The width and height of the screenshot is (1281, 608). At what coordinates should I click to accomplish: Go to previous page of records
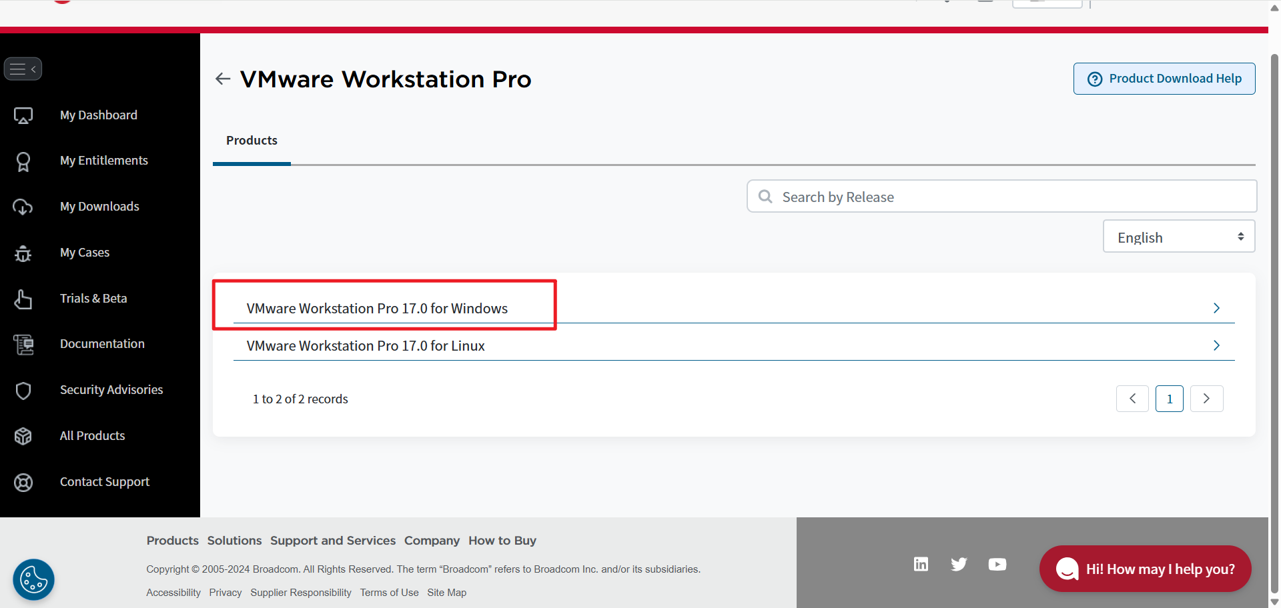(x=1132, y=399)
